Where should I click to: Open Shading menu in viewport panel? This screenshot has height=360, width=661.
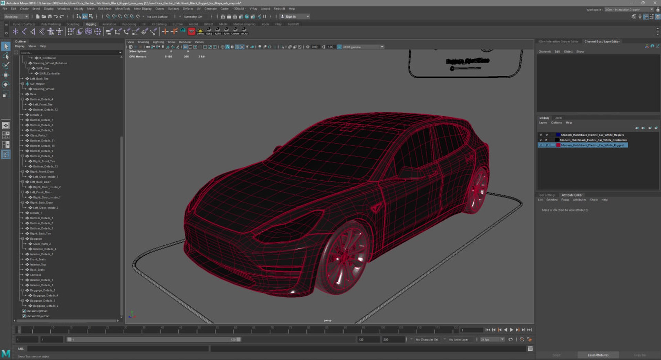pyautogui.click(x=143, y=42)
